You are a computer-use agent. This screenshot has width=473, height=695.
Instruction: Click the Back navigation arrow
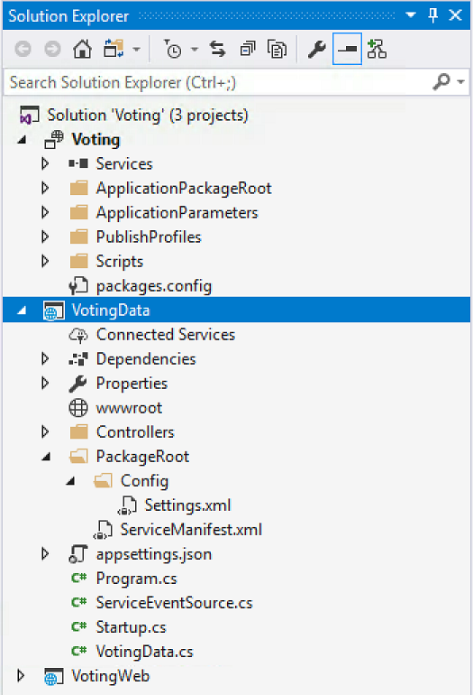(23, 49)
